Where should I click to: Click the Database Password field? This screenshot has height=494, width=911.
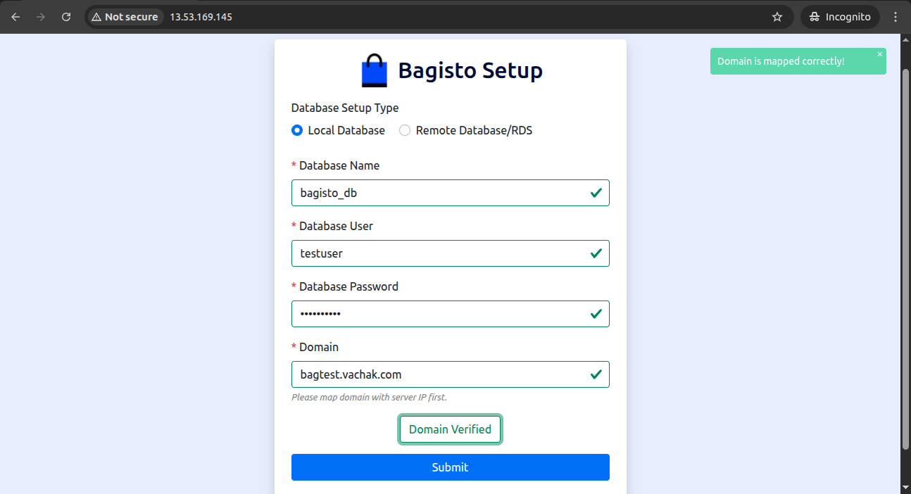pyautogui.click(x=450, y=314)
